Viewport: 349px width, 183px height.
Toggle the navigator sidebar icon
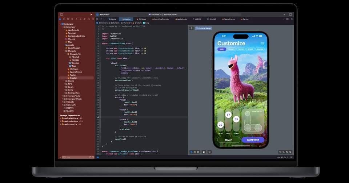(61, 14)
